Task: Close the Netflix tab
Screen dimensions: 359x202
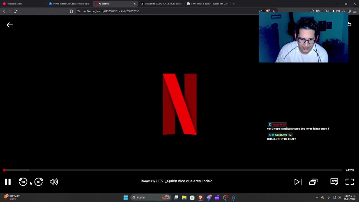Action: [x=135, y=4]
